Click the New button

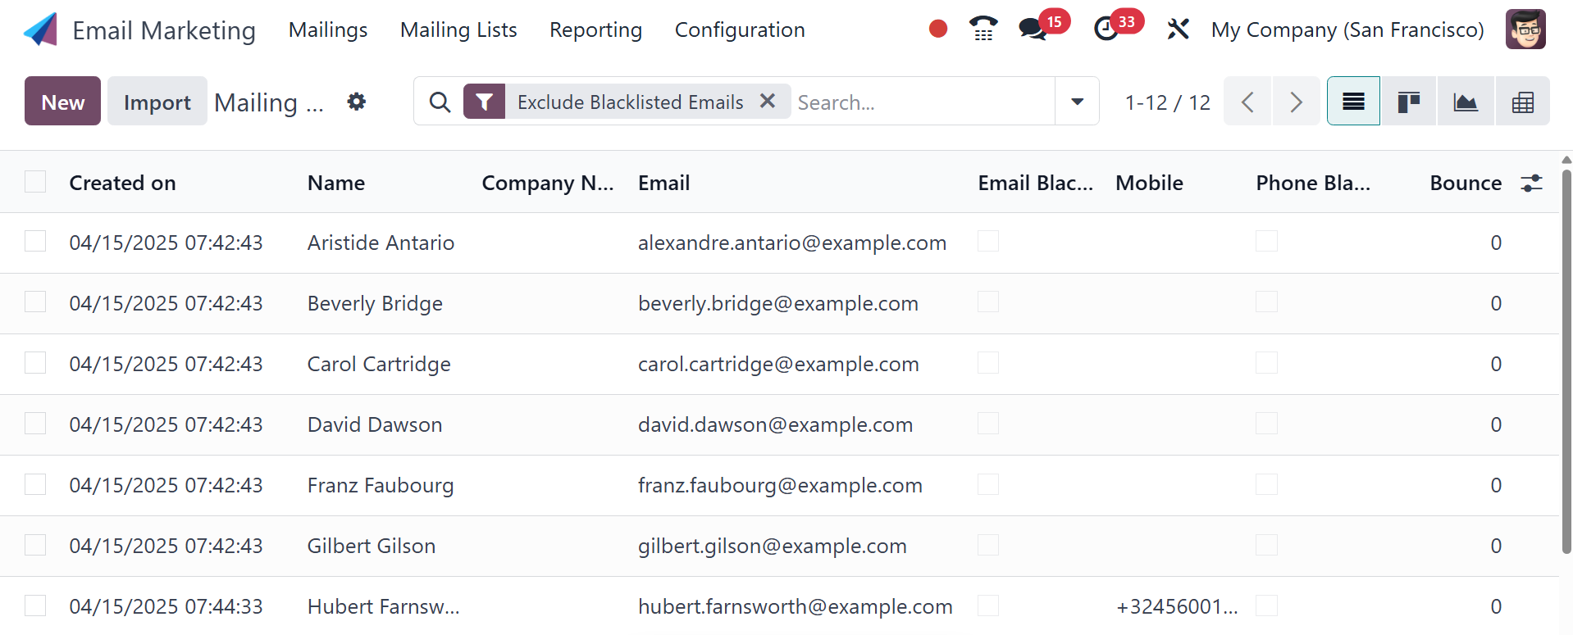[62, 102]
